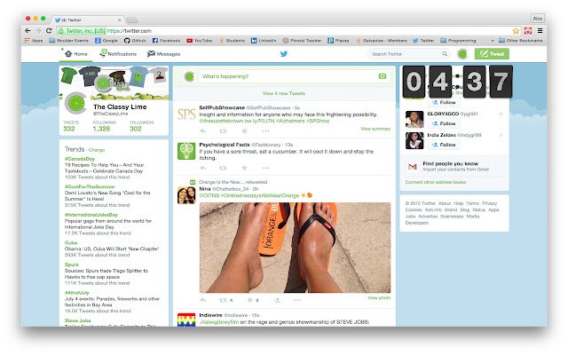Reply to the Psychological Facts tweet
This screenshot has height=355, width=568.
pyautogui.click(x=203, y=168)
